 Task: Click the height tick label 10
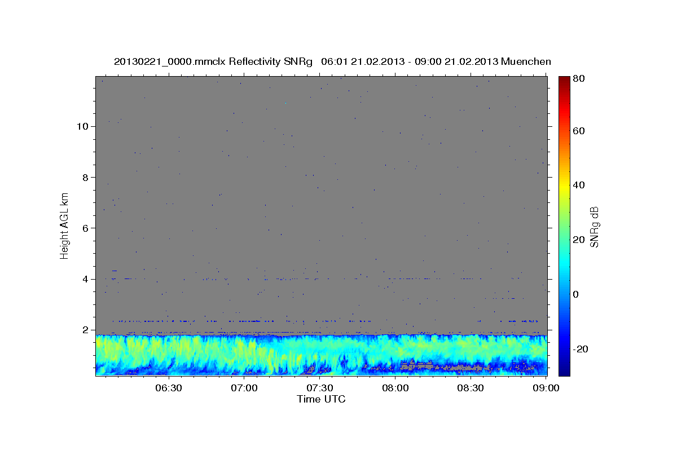pos(82,126)
